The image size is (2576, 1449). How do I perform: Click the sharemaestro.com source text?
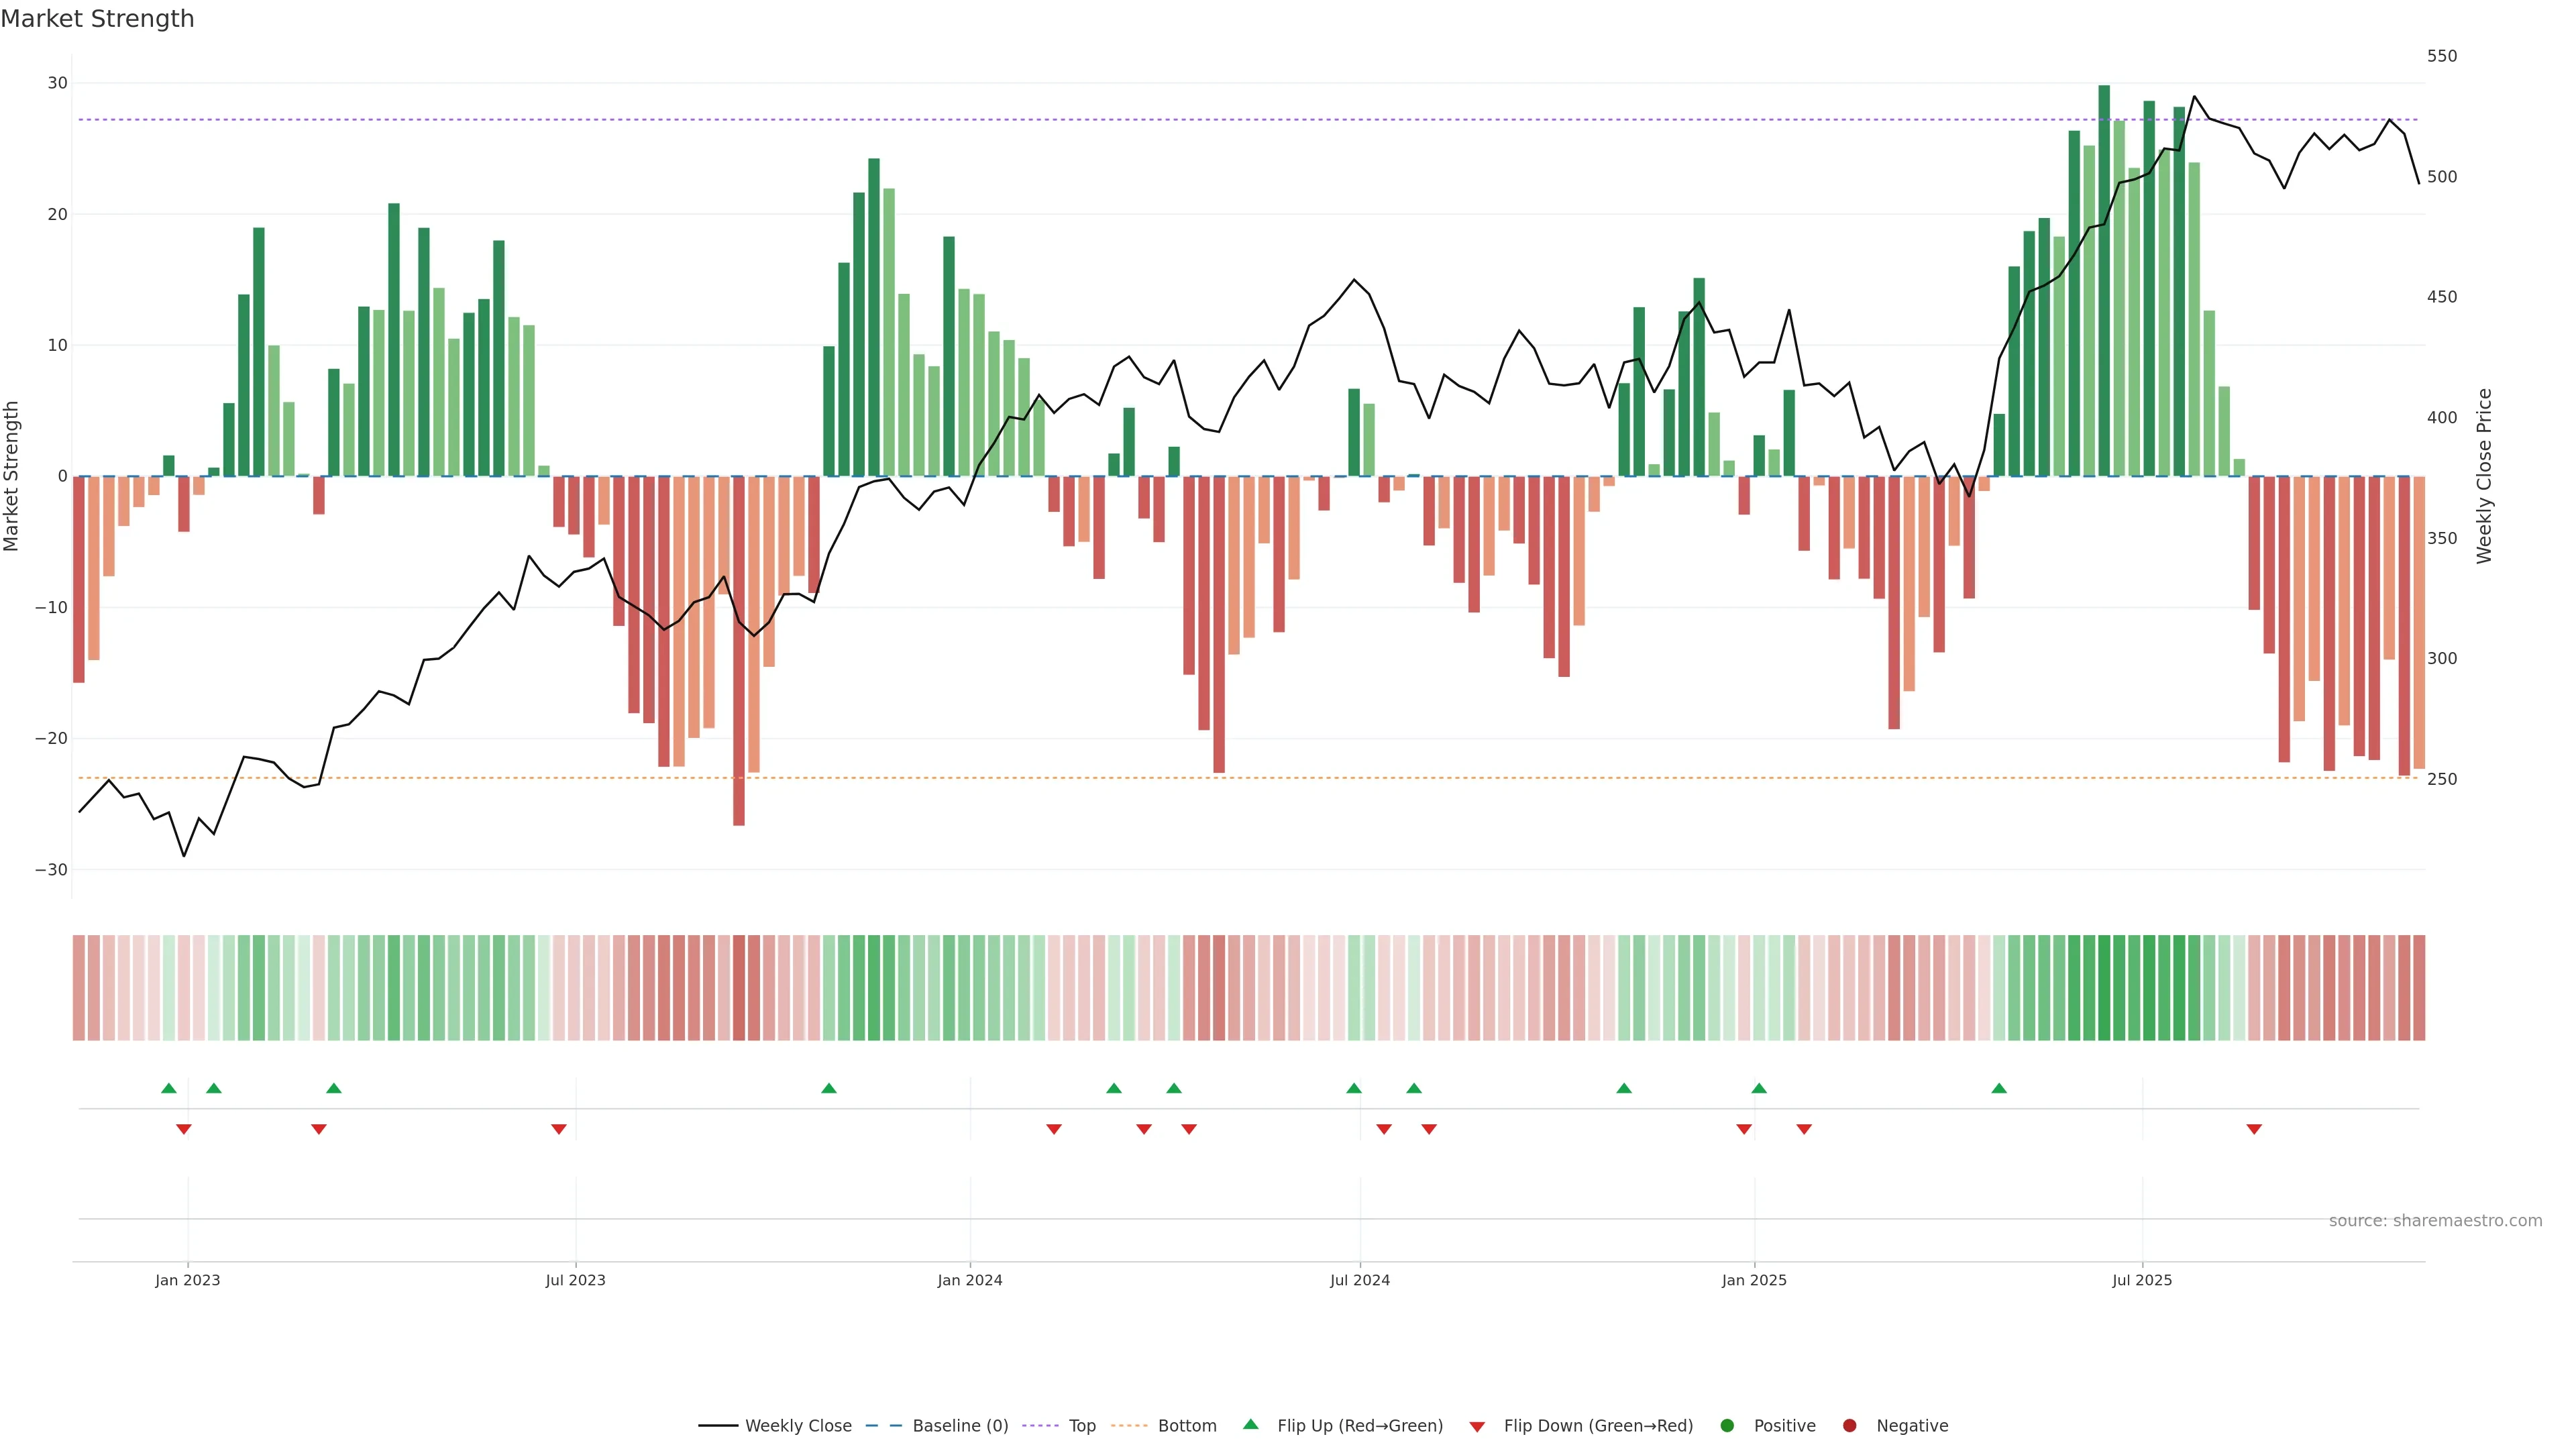(2435, 1220)
